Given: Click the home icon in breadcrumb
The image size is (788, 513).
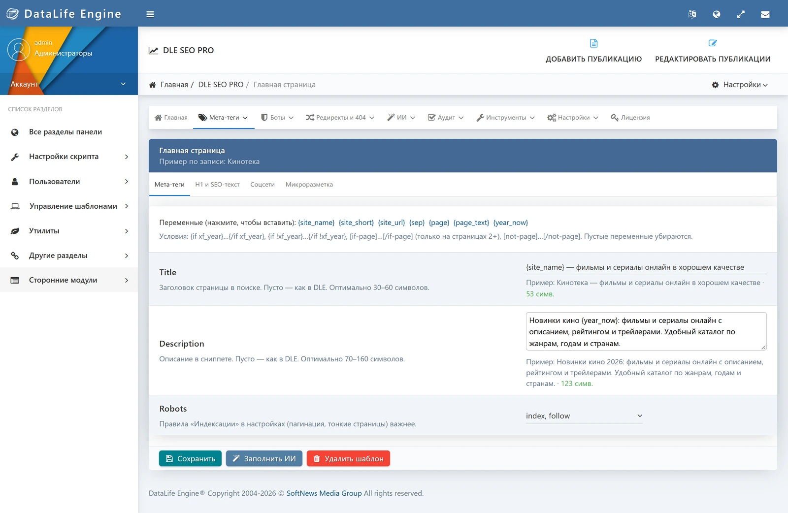Looking at the screenshot, I should 153,85.
